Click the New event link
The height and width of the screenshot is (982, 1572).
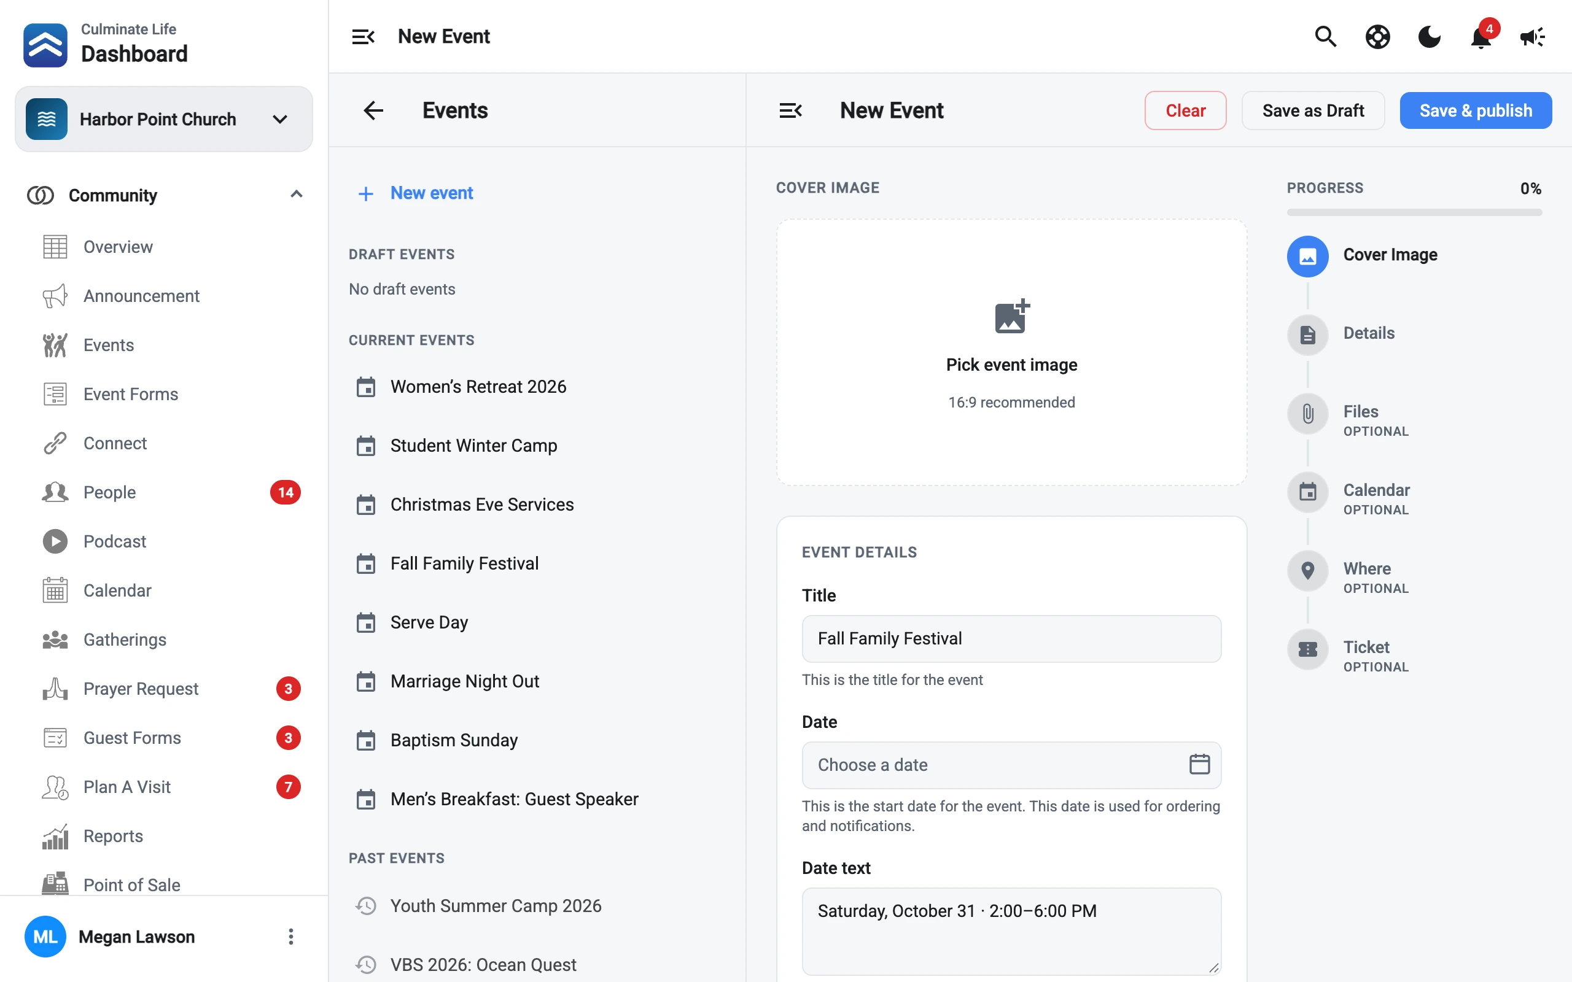[415, 193]
